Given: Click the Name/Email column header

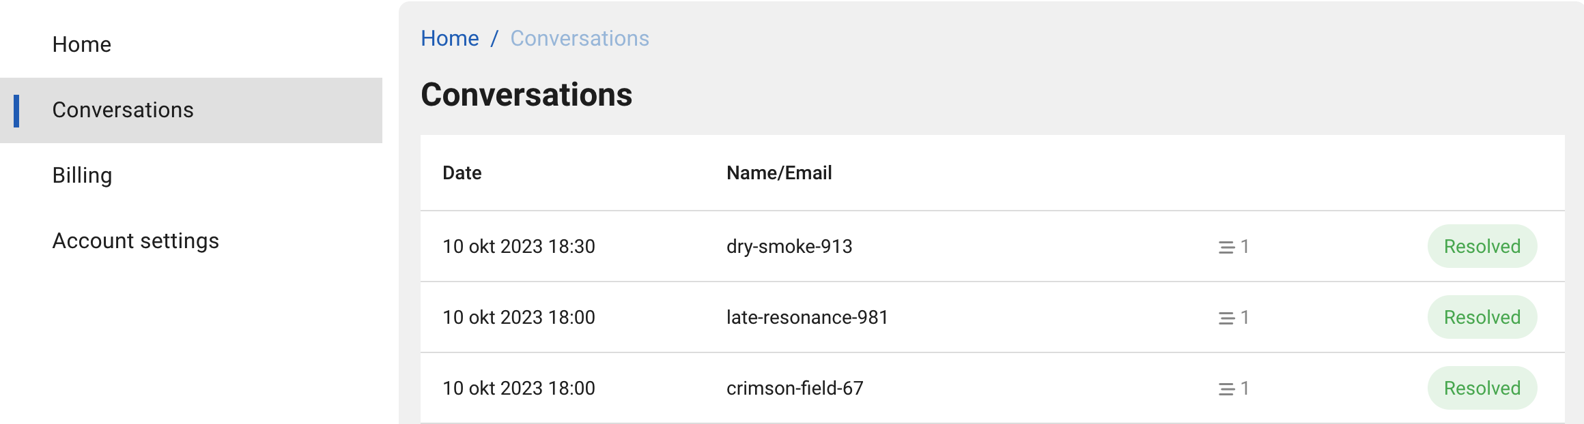Looking at the screenshot, I should point(779,172).
